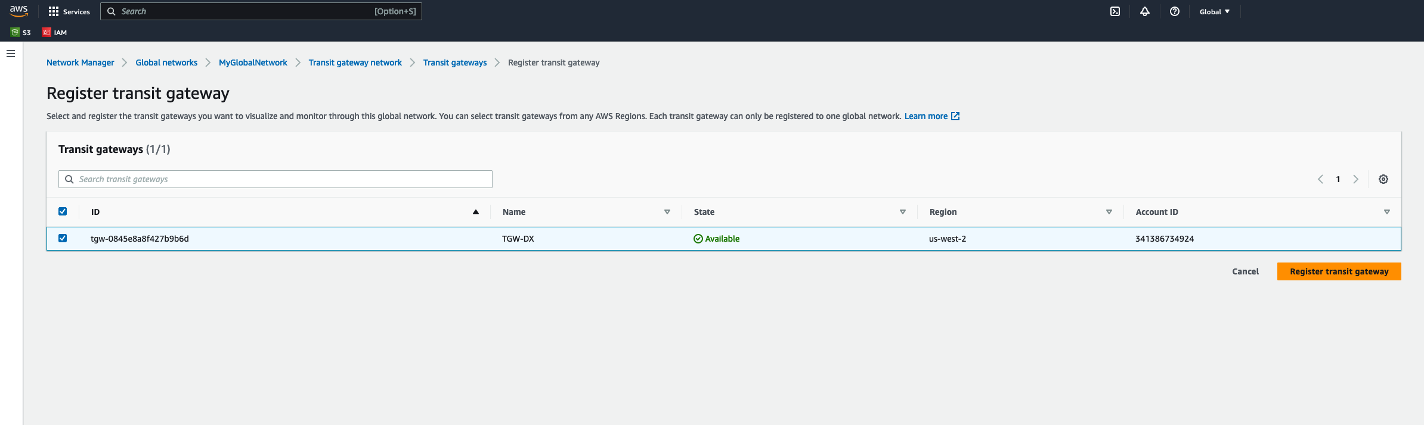This screenshot has width=1424, height=425.
Task: Go to next page of transit gateways
Action: [x=1355, y=179]
